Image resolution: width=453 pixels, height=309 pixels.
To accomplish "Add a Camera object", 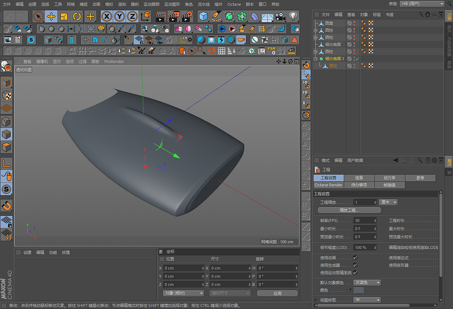I will coord(280,16).
